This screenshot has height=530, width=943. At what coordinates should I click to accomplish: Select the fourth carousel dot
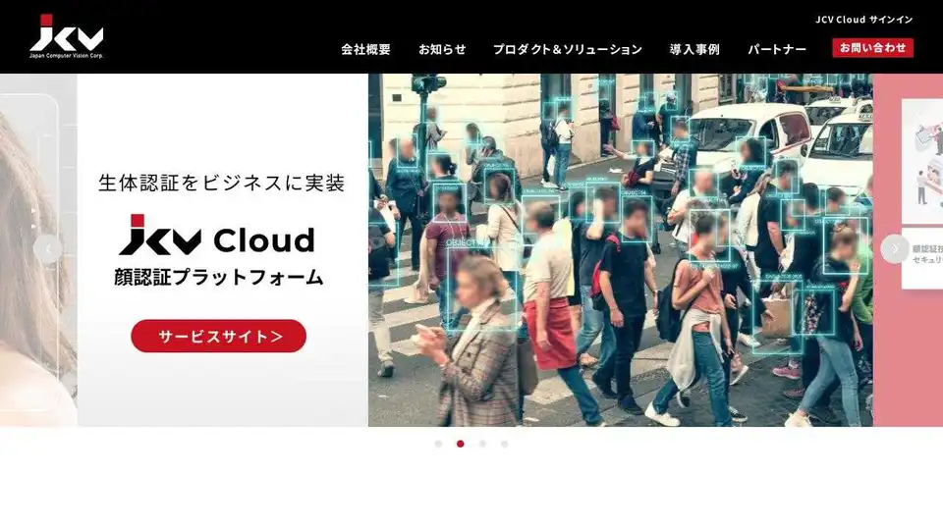(505, 444)
